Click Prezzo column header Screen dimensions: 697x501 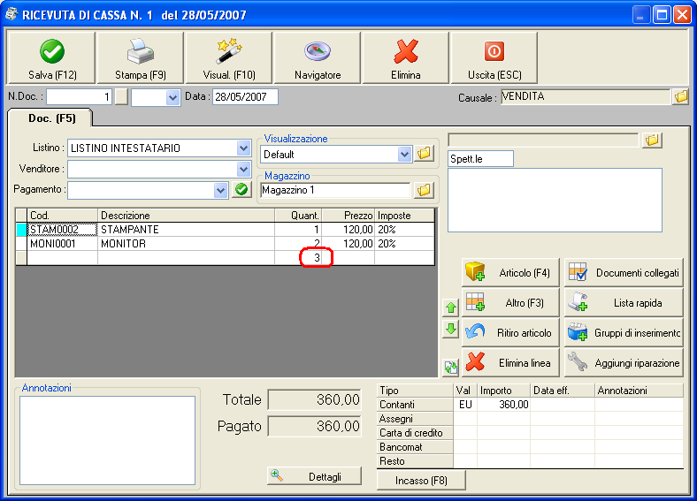[348, 216]
